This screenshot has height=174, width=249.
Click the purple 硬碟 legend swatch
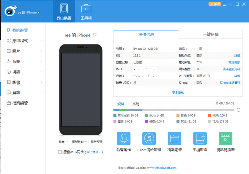click(146, 121)
